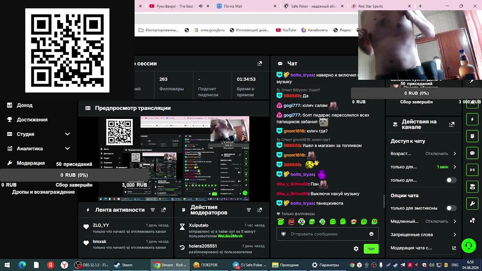Select the wrench tools sidebar icon

tap(472, 204)
